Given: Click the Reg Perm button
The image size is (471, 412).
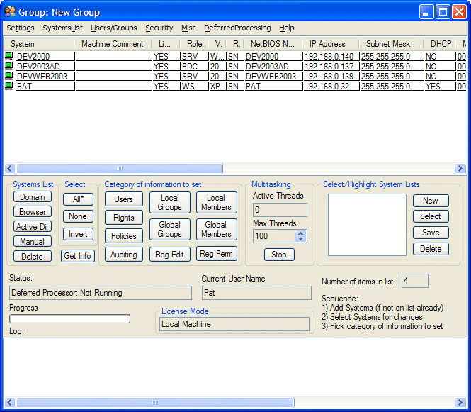Looking at the screenshot, I should 217,254.
